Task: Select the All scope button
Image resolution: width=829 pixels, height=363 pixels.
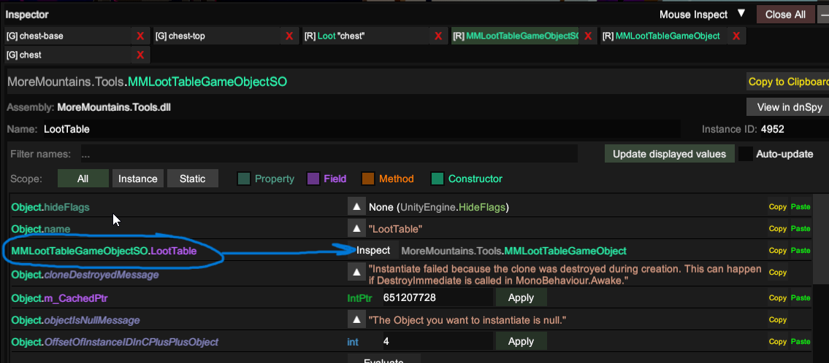Action: click(83, 179)
